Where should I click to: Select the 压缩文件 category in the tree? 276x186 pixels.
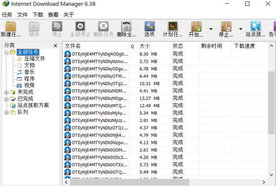[34, 59]
